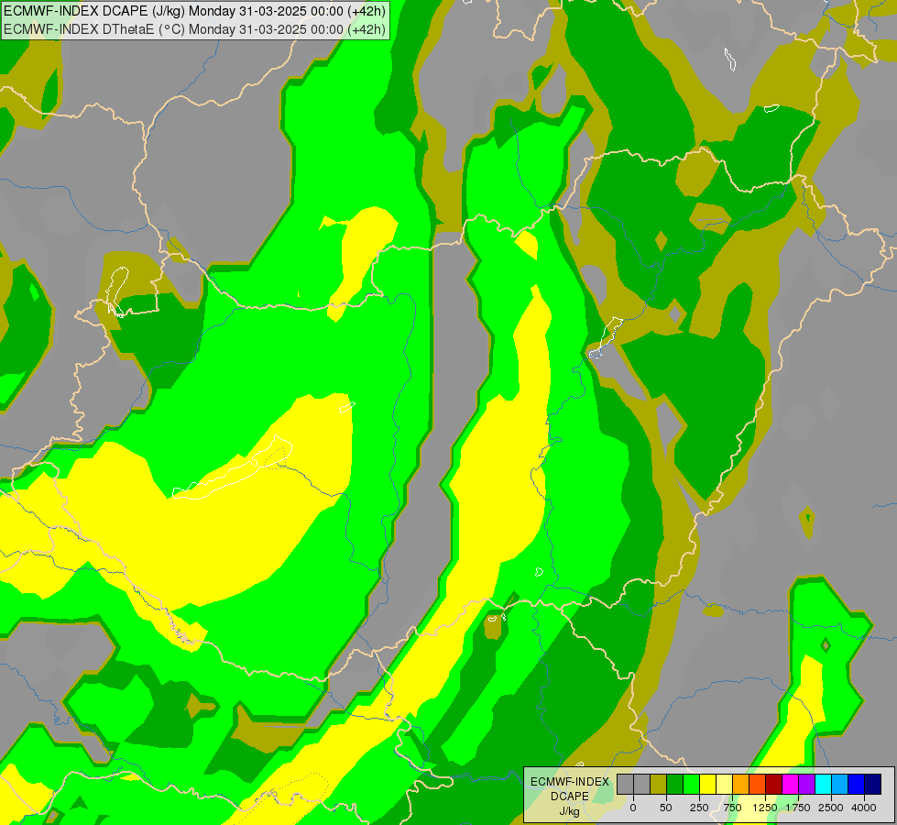Click the ECMWF-INDEX DThetaE title line
Screen dimensions: 897x825
(x=194, y=29)
